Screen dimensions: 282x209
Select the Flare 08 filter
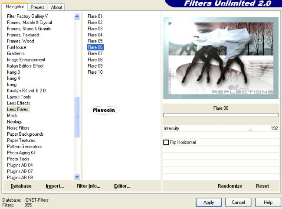(95, 60)
